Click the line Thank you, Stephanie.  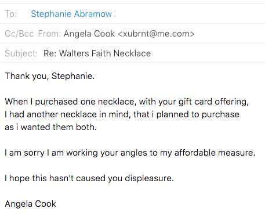pyautogui.click(x=50, y=76)
